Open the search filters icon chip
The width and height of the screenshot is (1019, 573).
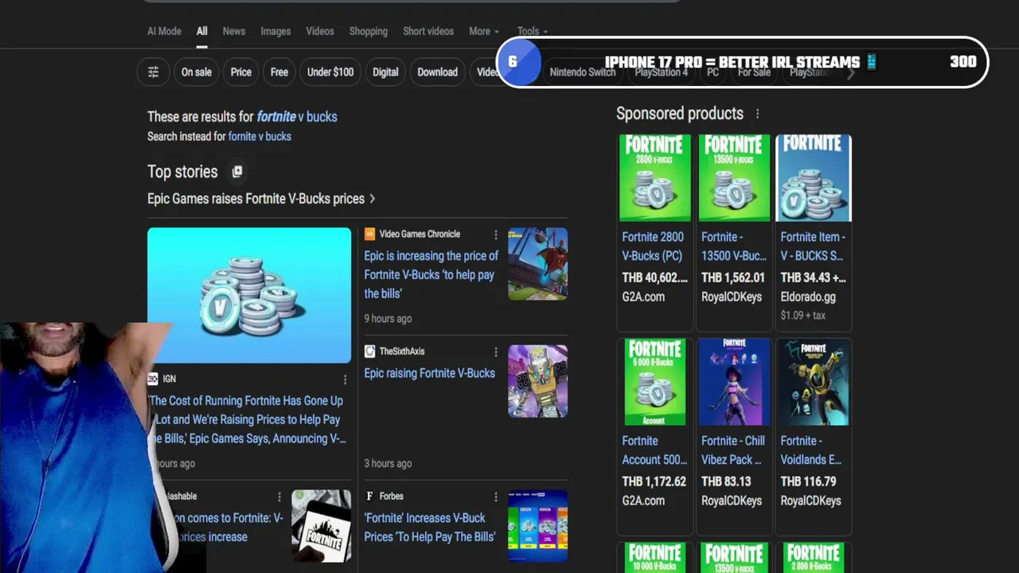coord(153,72)
